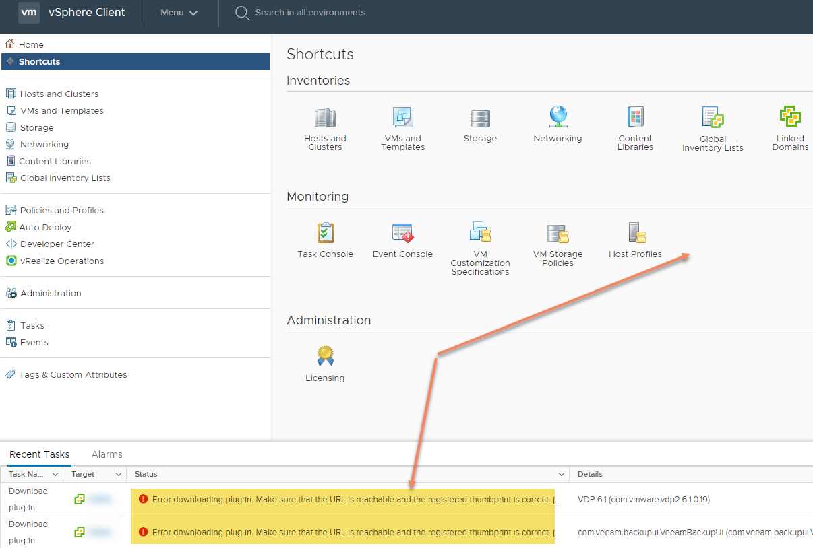Open the Networking globe shortcut icon
813x548 pixels.
pyautogui.click(x=558, y=117)
